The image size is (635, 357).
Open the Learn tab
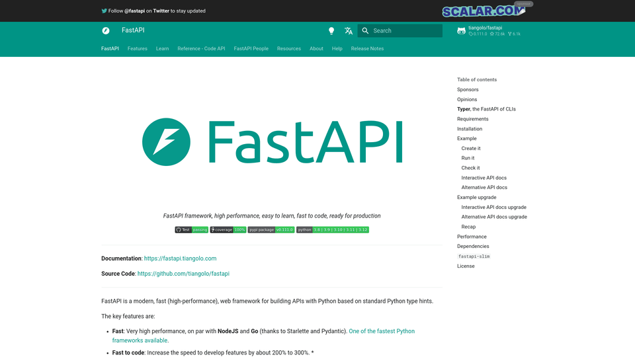tap(163, 48)
